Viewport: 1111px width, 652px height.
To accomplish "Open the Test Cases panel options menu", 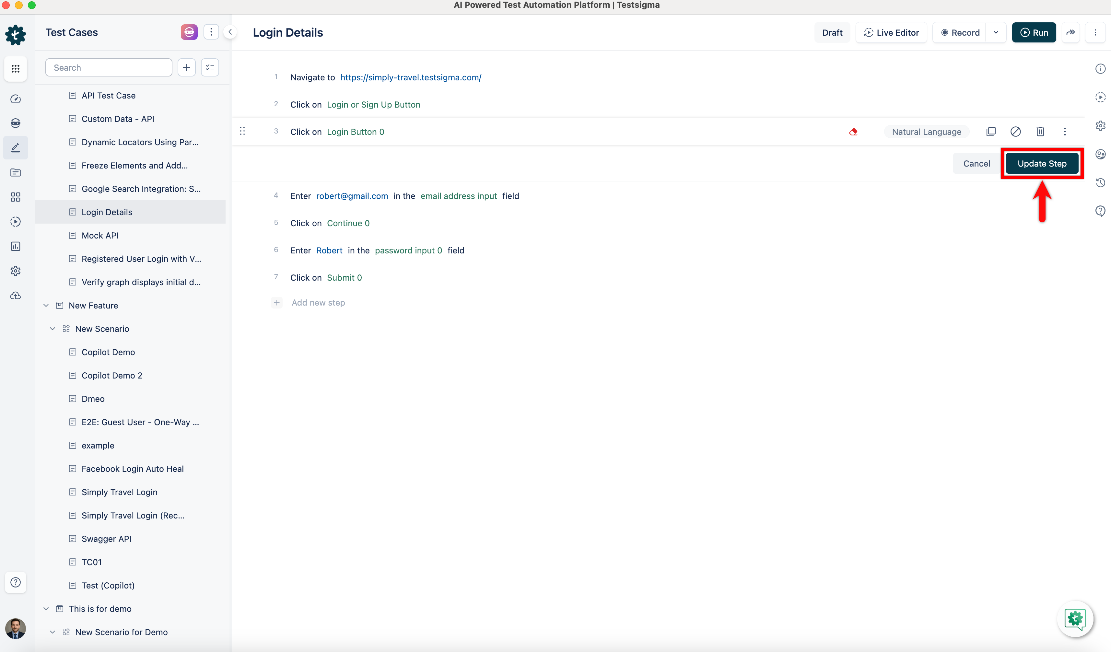I will point(211,32).
